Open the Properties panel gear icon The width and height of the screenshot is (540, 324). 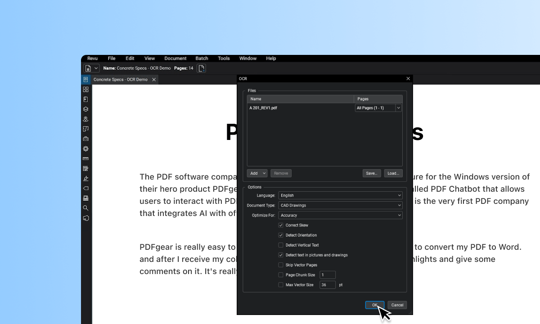(x=85, y=148)
